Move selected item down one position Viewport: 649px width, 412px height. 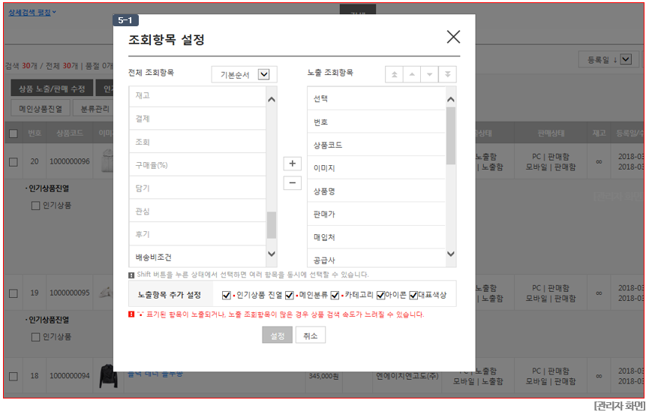pyautogui.click(x=430, y=74)
